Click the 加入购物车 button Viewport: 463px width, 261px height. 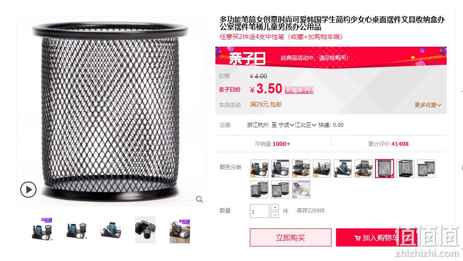[x=376, y=237]
